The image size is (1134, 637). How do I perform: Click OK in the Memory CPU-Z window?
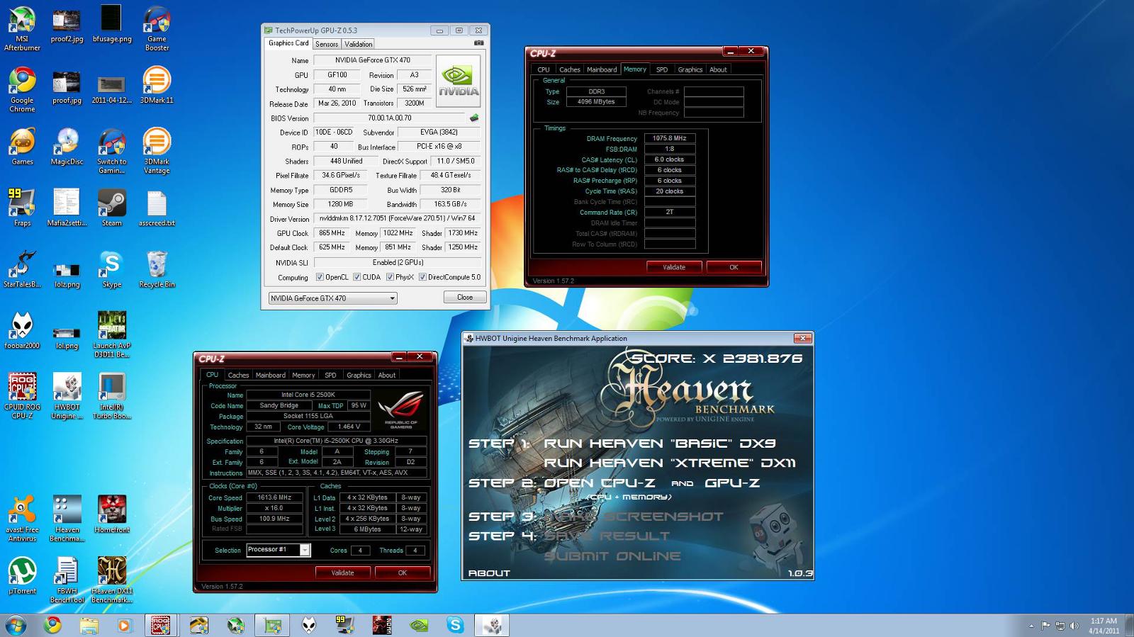[734, 267]
